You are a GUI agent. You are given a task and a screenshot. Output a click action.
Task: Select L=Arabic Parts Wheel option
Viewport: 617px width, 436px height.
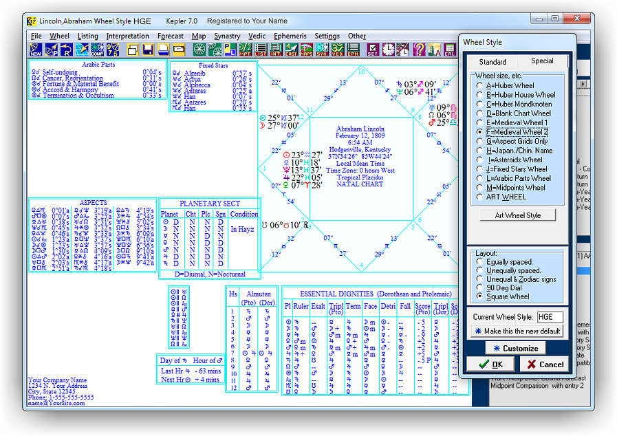tap(479, 178)
